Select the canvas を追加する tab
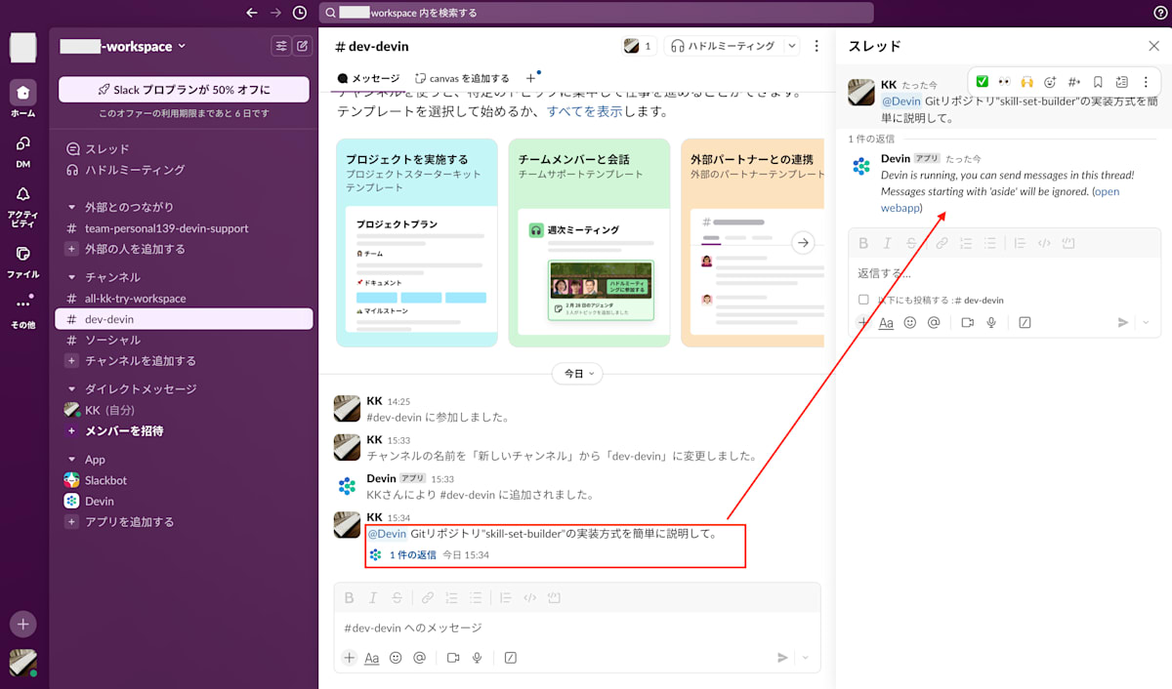The height and width of the screenshot is (689, 1172). point(462,78)
